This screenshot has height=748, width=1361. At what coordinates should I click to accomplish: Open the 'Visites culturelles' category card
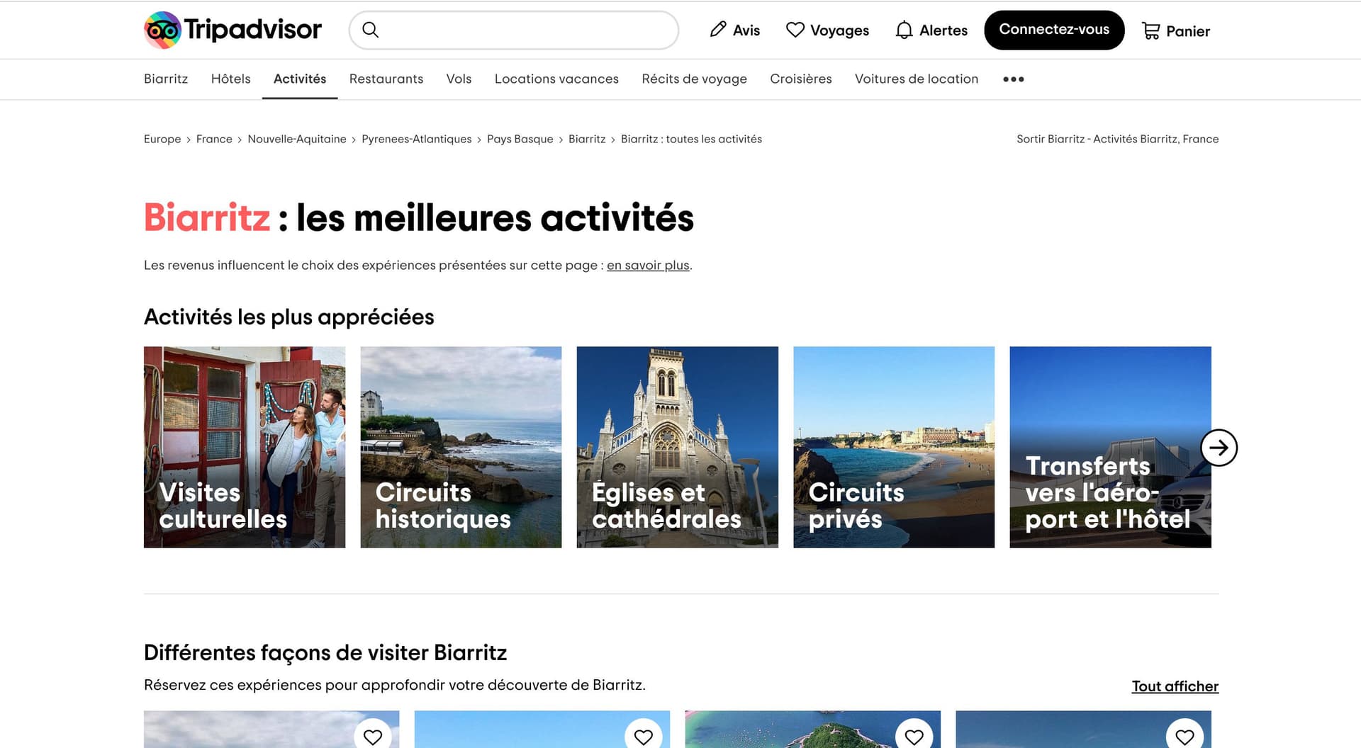pos(245,447)
